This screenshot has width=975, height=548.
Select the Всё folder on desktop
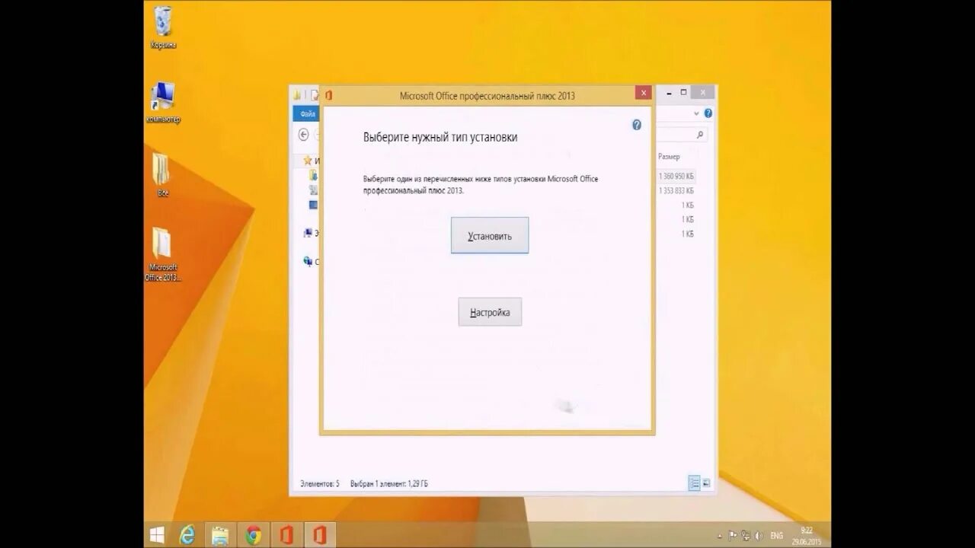point(162,175)
